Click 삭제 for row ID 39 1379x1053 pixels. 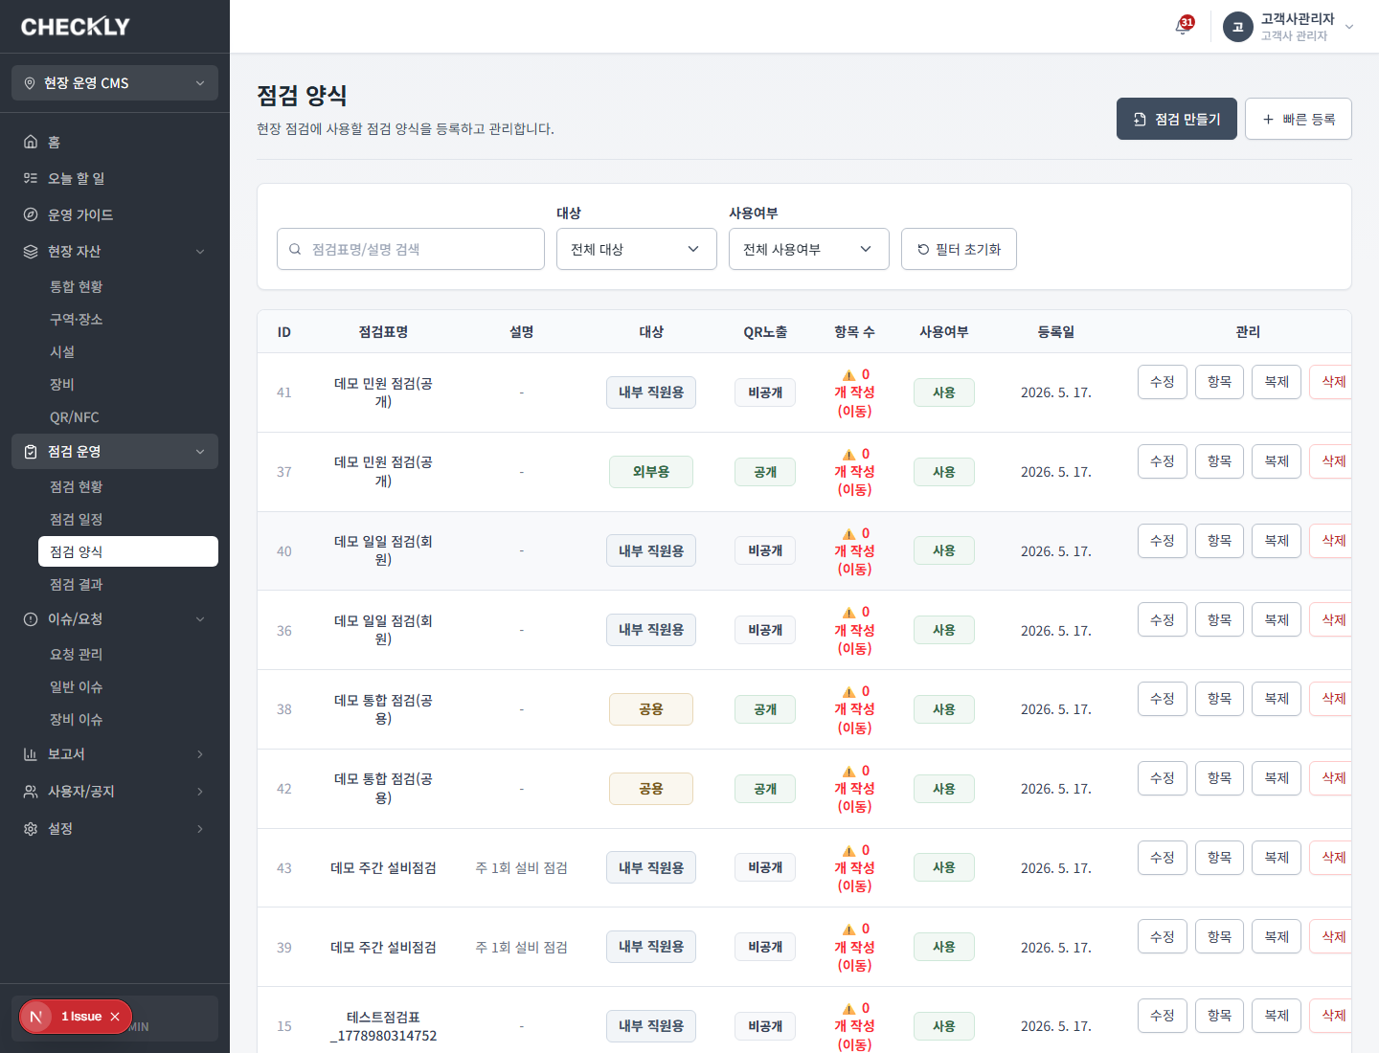click(x=1331, y=937)
